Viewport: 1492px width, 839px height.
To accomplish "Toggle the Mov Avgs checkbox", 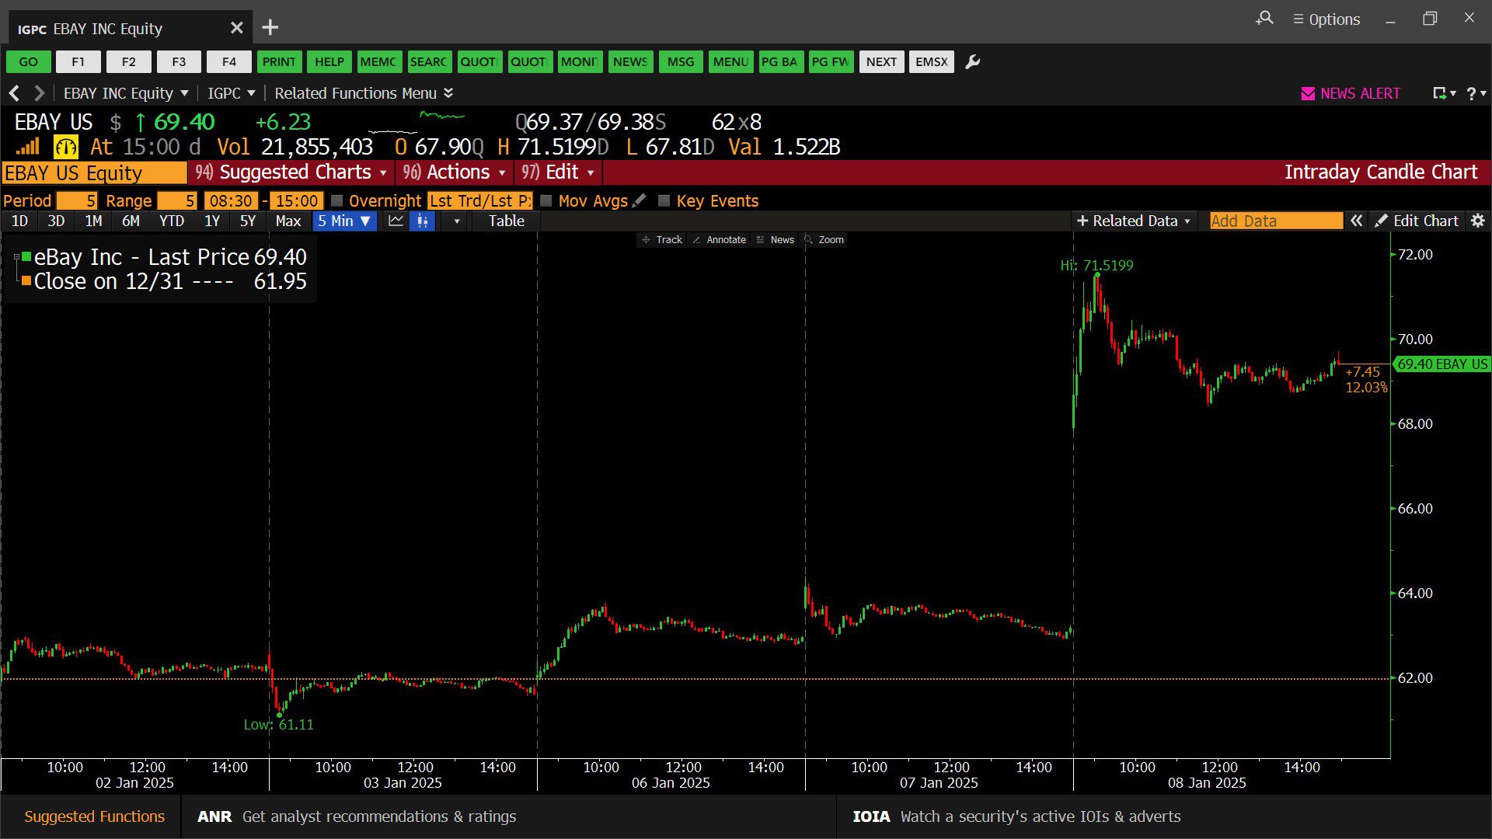I will coord(546,201).
